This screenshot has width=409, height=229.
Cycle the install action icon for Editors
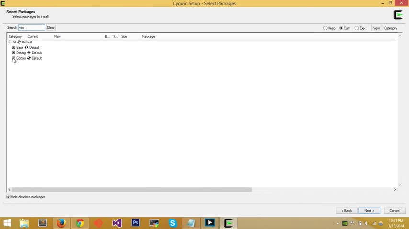pos(29,58)
